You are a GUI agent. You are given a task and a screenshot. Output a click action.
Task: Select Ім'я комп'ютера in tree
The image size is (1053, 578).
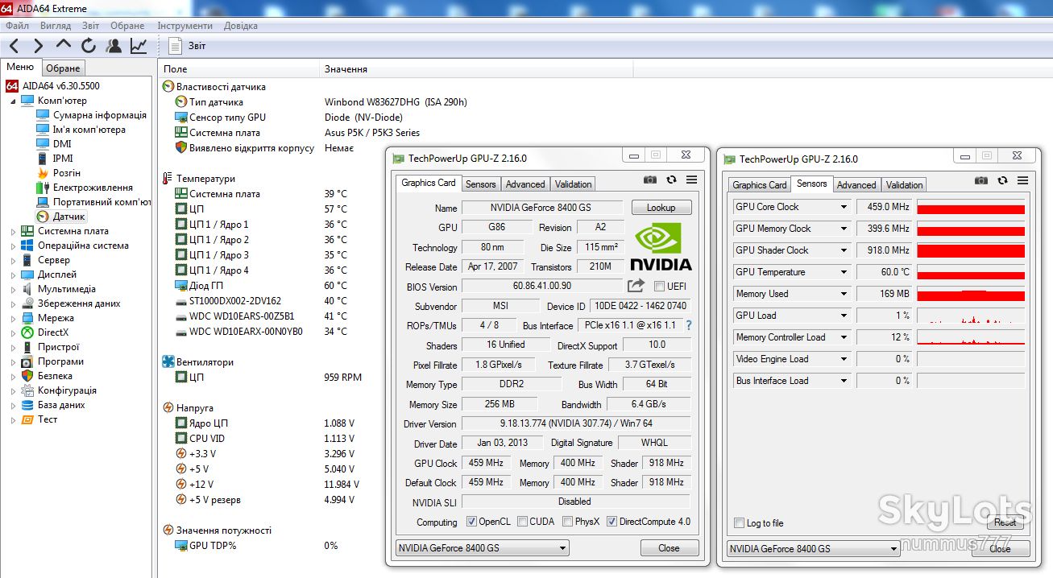tap(89, 130)
